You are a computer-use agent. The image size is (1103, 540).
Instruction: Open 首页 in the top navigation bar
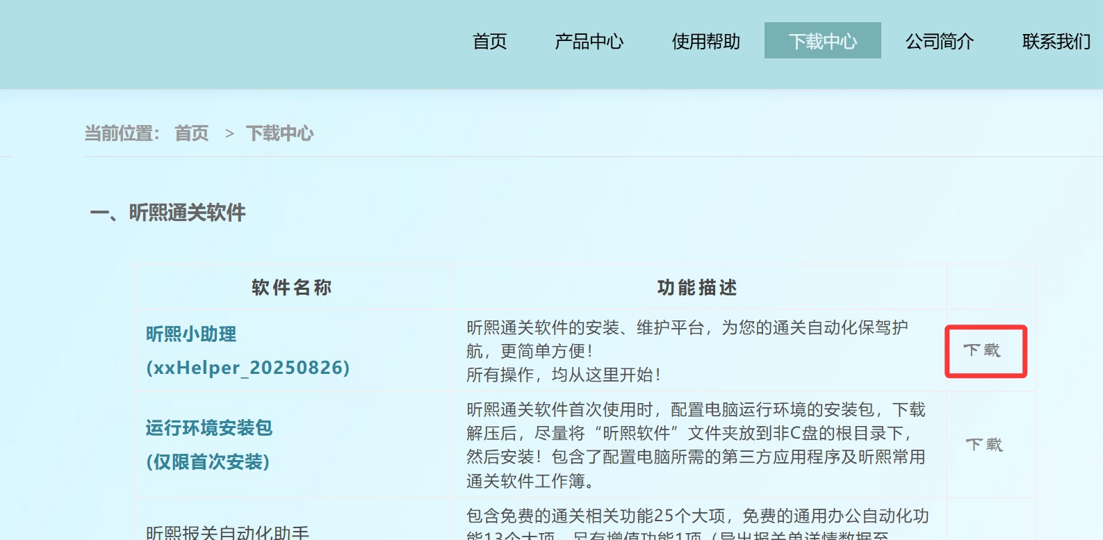pyautogui.click(x=489, y=42)
